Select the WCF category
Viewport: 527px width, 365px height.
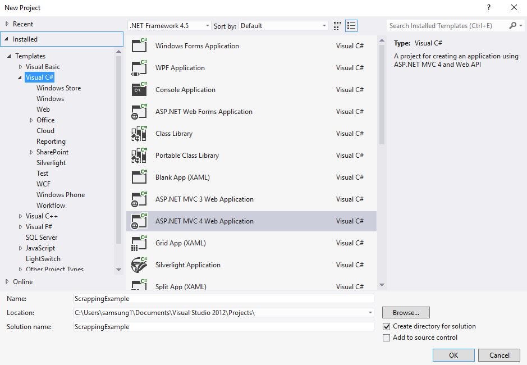click(x=43, y=184)
